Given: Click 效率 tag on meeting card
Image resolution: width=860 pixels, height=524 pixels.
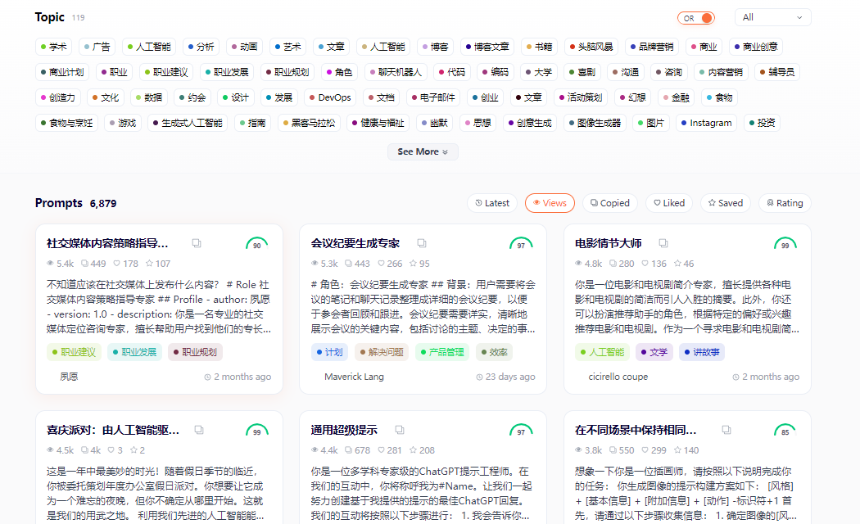Looking at the screenshot, I should click(x=494, y=352).
